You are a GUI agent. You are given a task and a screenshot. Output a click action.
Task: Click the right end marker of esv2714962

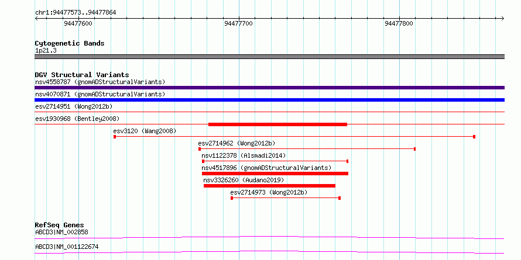click(x=414, y=149)
